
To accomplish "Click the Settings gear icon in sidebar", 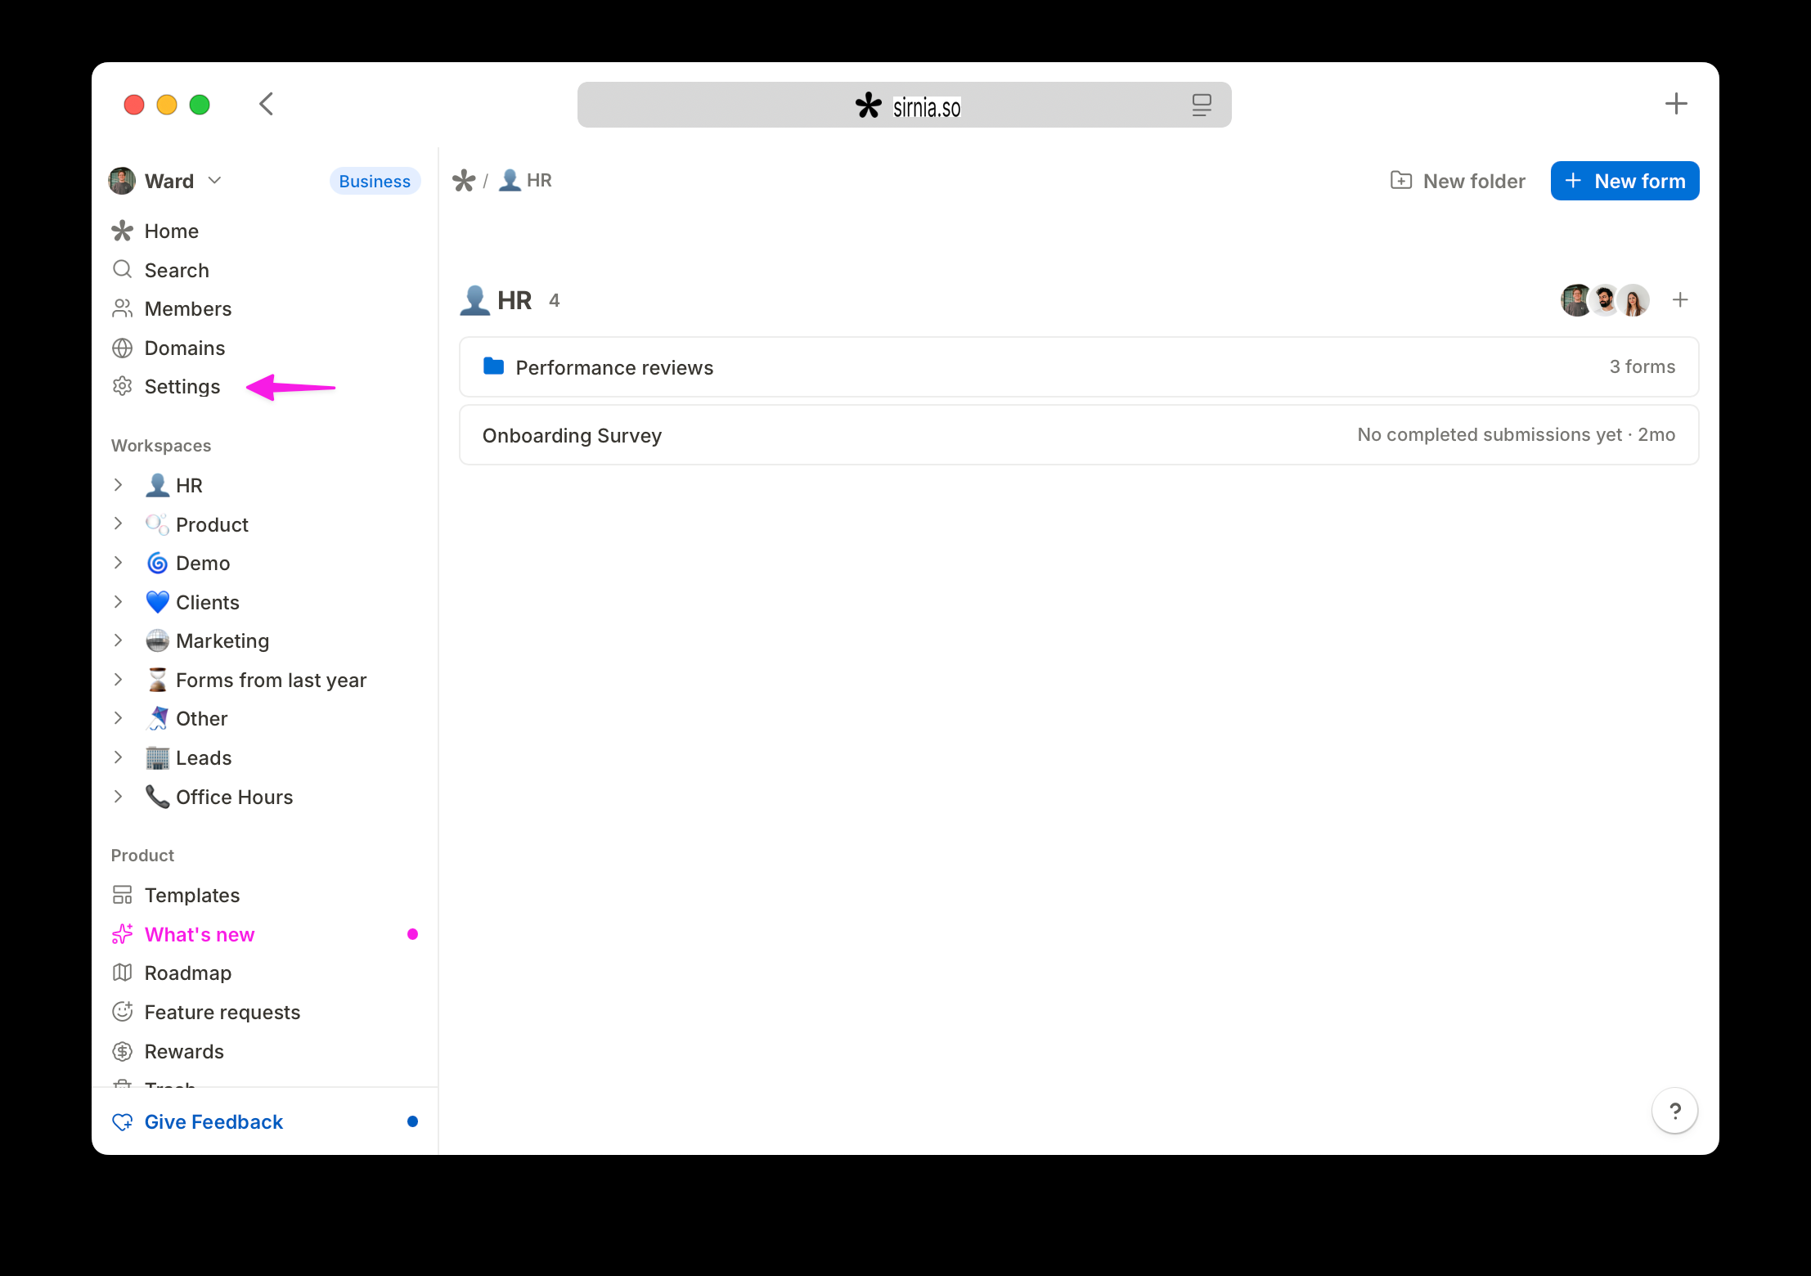I will [122, 386].
